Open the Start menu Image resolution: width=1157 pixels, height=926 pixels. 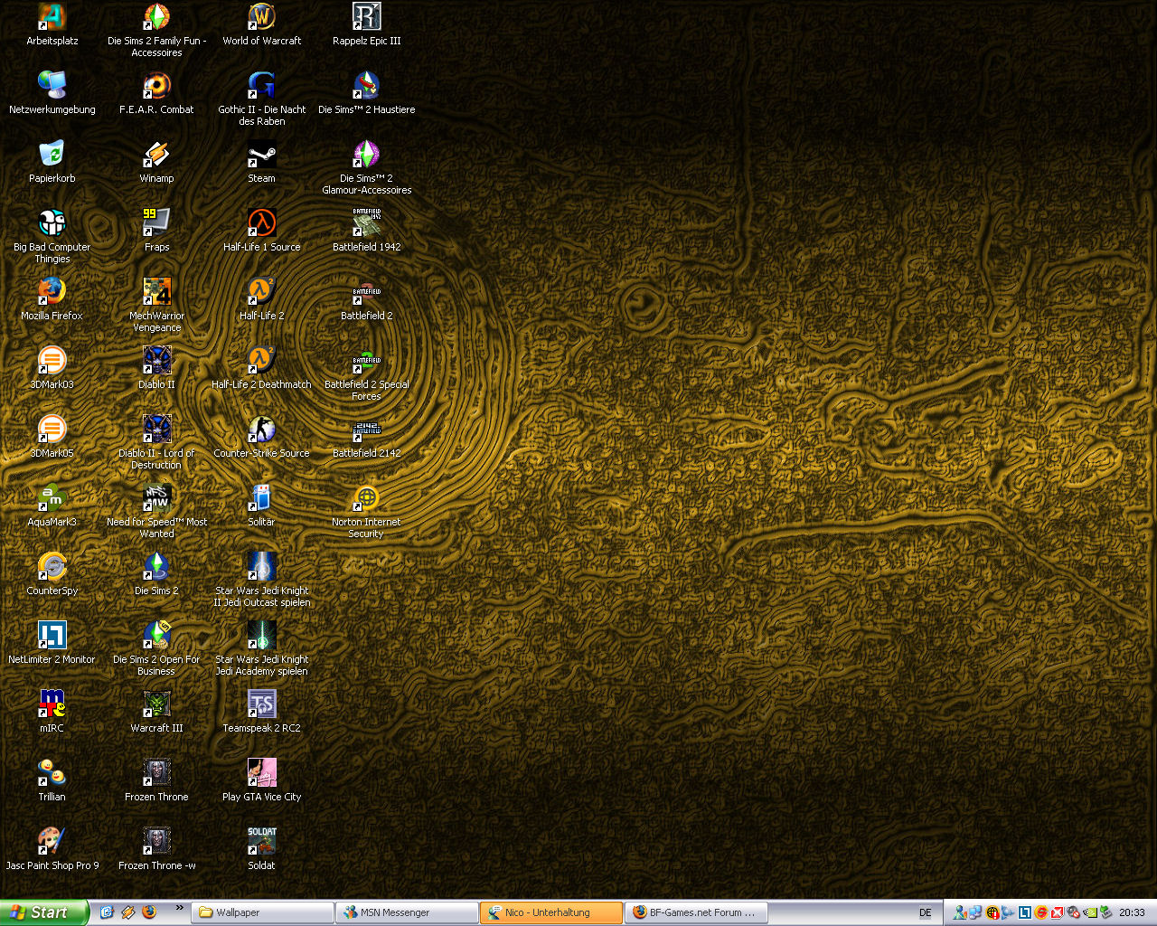[44, 912]
